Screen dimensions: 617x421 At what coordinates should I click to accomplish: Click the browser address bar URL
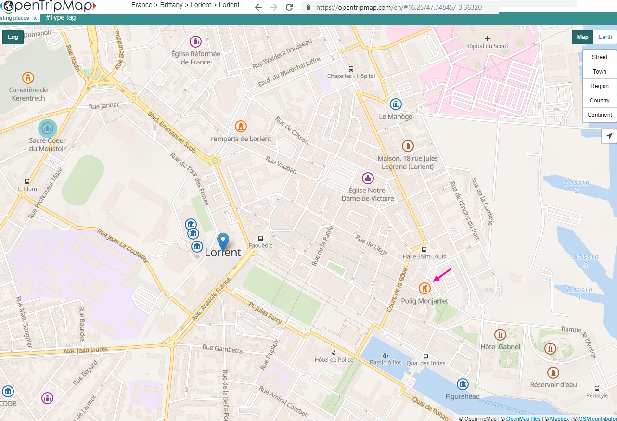[399, 7]
